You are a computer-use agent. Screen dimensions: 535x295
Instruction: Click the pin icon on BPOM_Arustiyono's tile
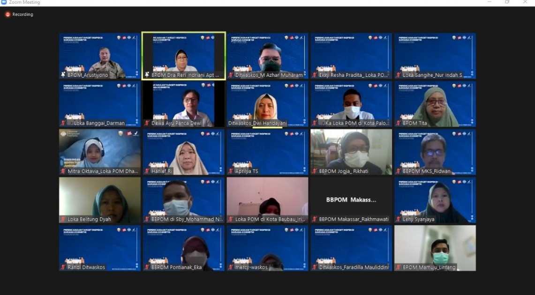pos(63,75)
